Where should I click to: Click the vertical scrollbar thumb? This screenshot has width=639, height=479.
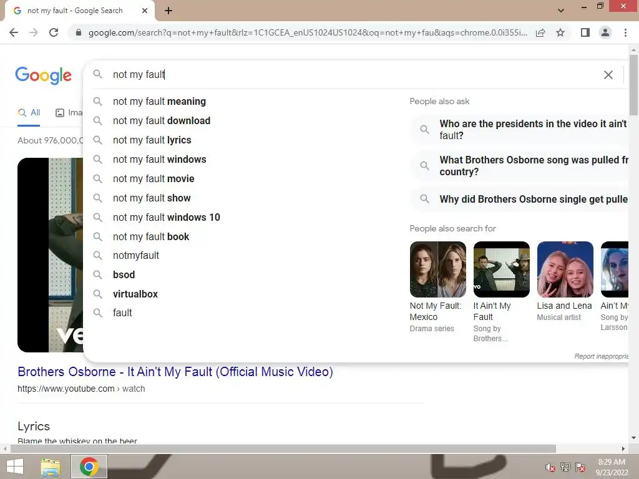[633, 85]
